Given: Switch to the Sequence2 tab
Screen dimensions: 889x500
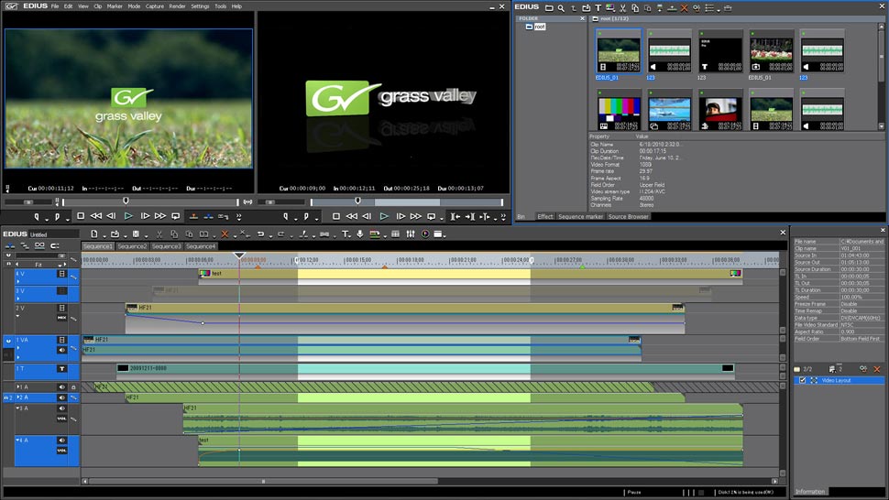Looking at the screenshot, I should (132, 246).
